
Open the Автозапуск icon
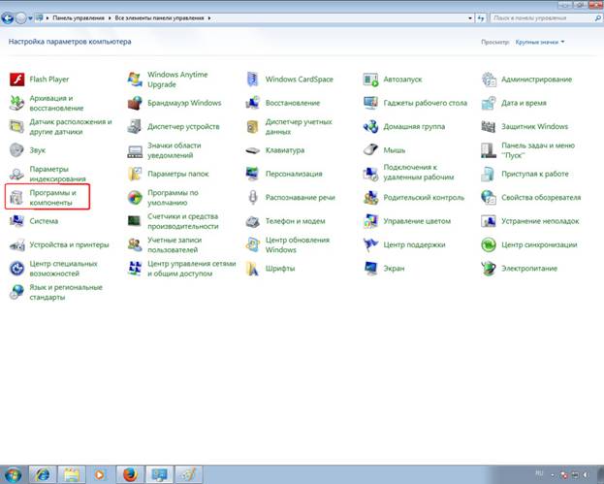pyautogui.click(x=370, y=80)
